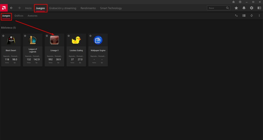Switch to the Gráficos sub-tab
This screenshot has height=140, width=263.
pos(19,16)
